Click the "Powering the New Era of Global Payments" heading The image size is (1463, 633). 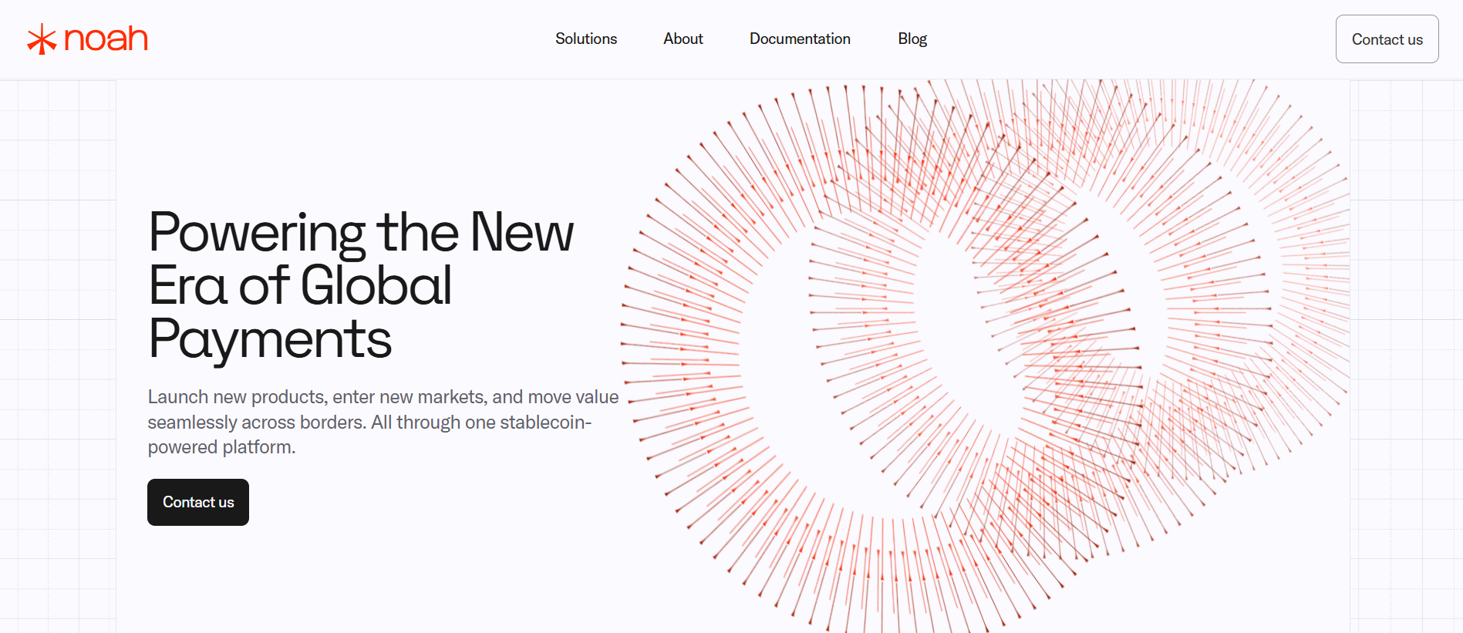click(x=361, y=285)
